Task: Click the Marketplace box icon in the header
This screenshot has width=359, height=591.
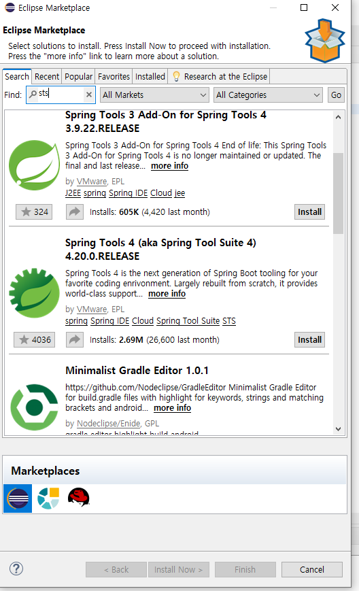Action: tap(325, 40)
